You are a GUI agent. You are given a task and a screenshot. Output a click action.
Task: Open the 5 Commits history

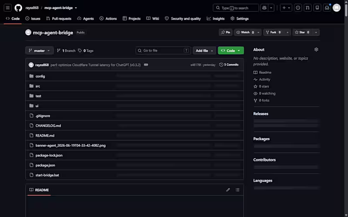[x=229, y=65]
